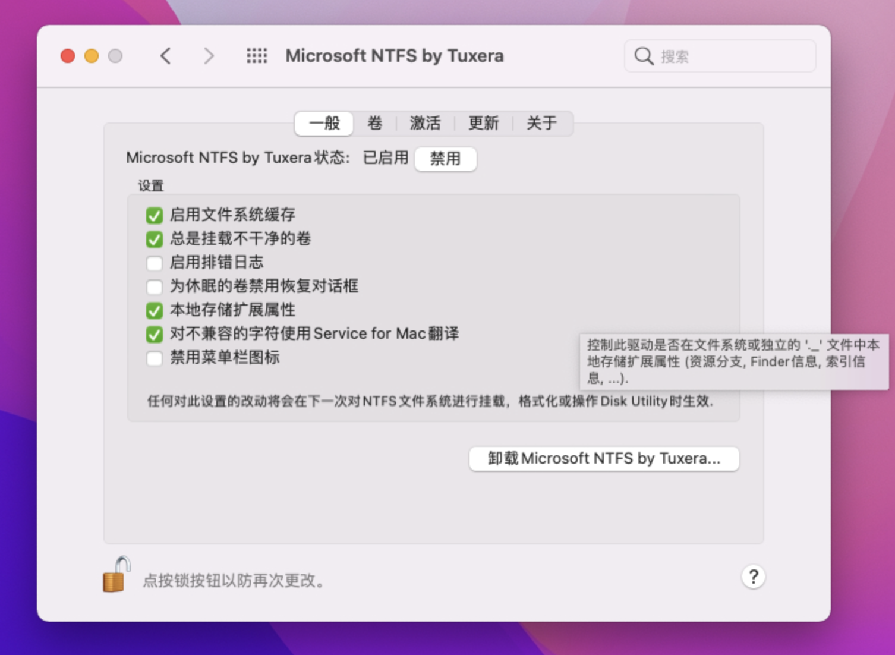Show all preferences grid icon
Image resolution: width=895 pixels, height=655 pixels.
pos(257,56)
